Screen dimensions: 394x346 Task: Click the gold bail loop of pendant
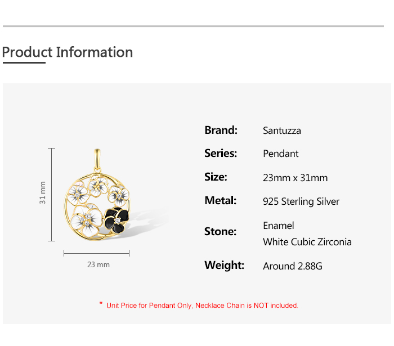click(97, 160)
